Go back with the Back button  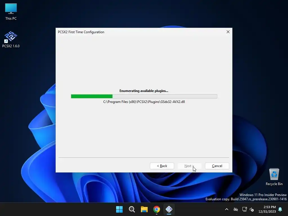[x=162, y=166]
